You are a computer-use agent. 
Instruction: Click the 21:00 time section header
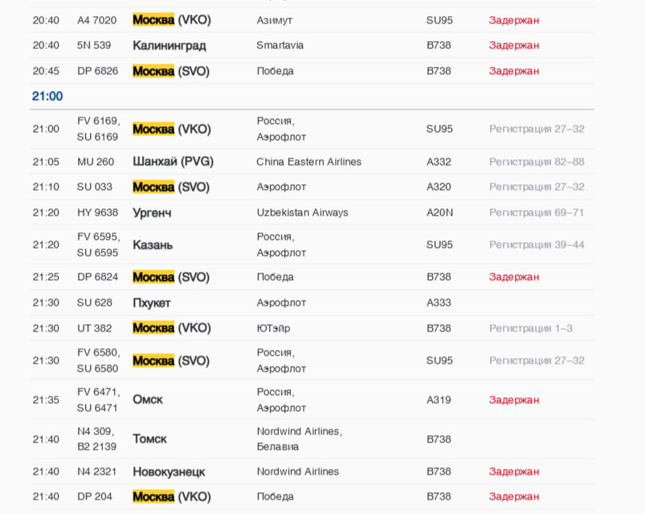click(47, 97)
